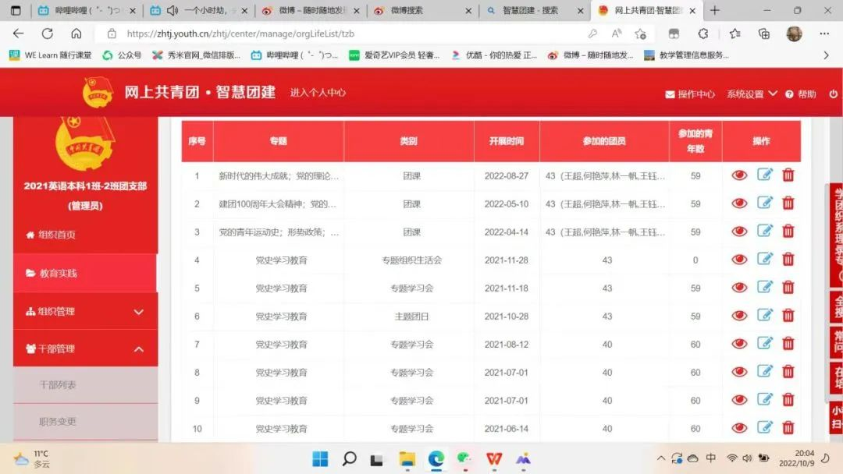
Task: Click 进入个人中心 link in header
Action: (318, 93)
